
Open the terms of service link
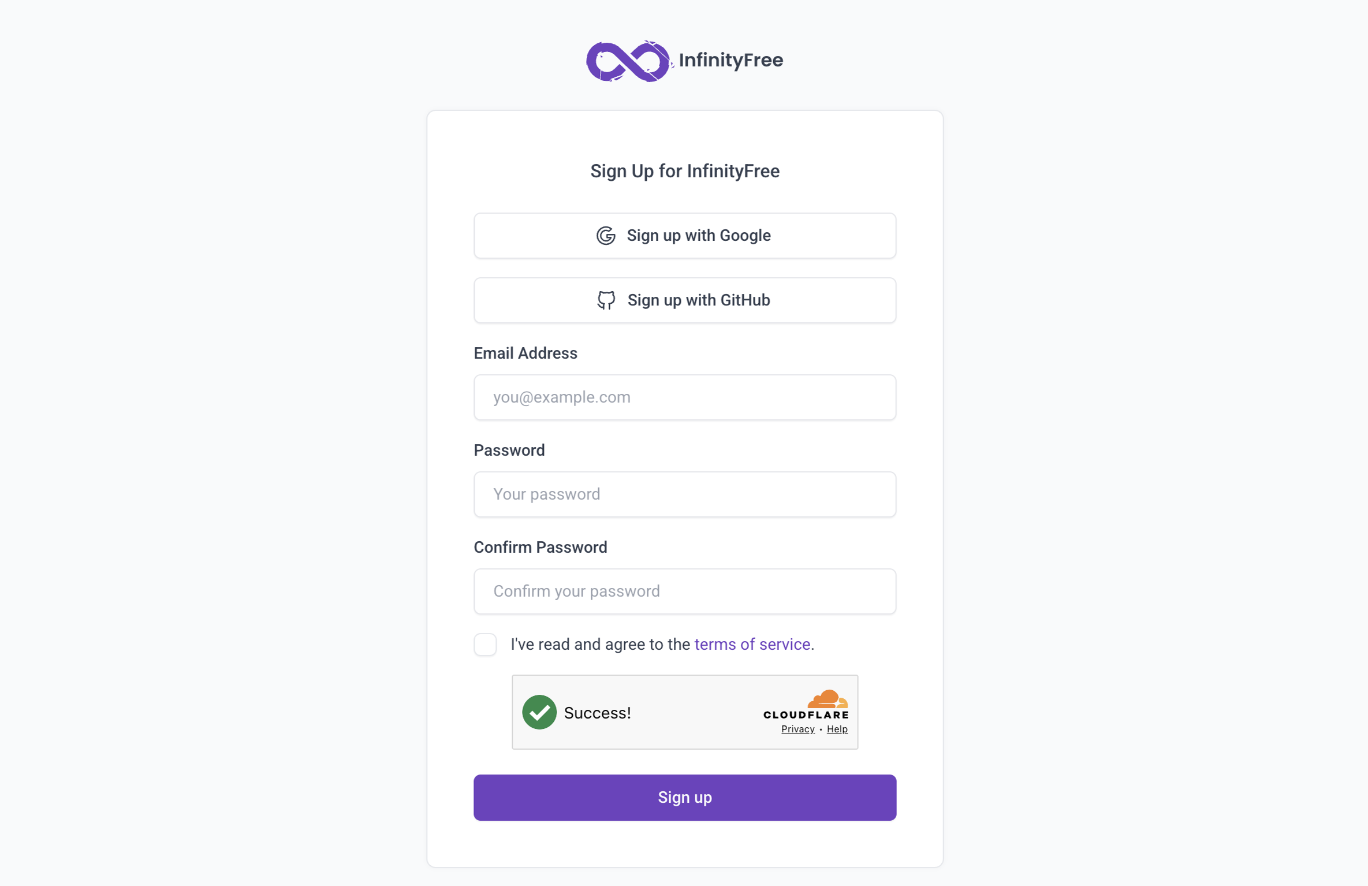click(752, 644)
